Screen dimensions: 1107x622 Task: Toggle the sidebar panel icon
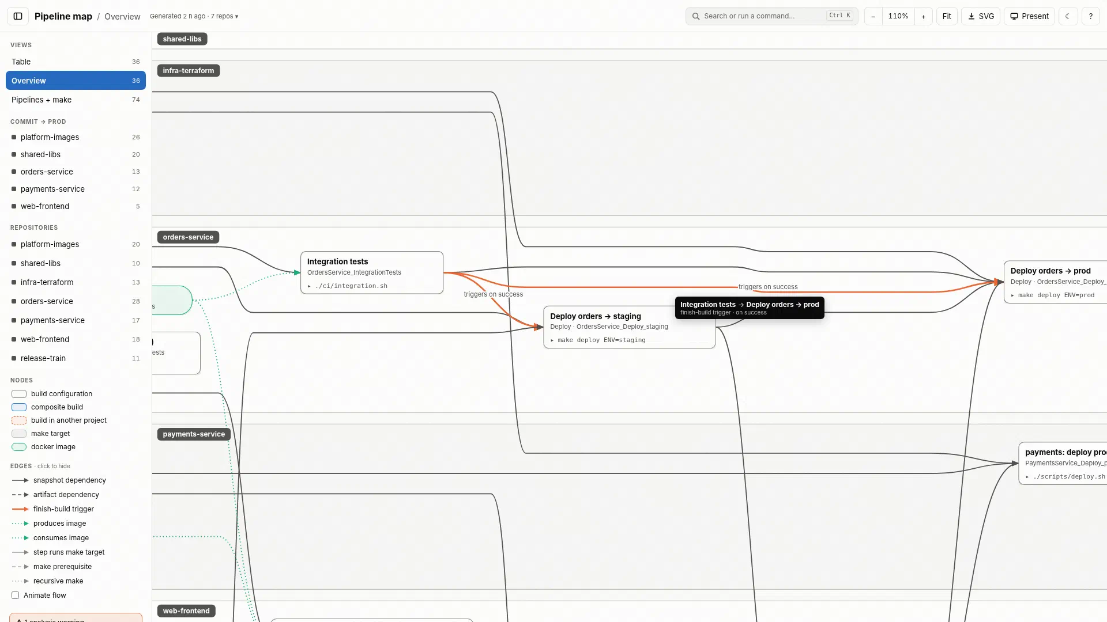click(18, 16)
